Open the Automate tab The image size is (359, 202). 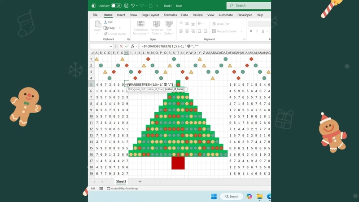226,15
